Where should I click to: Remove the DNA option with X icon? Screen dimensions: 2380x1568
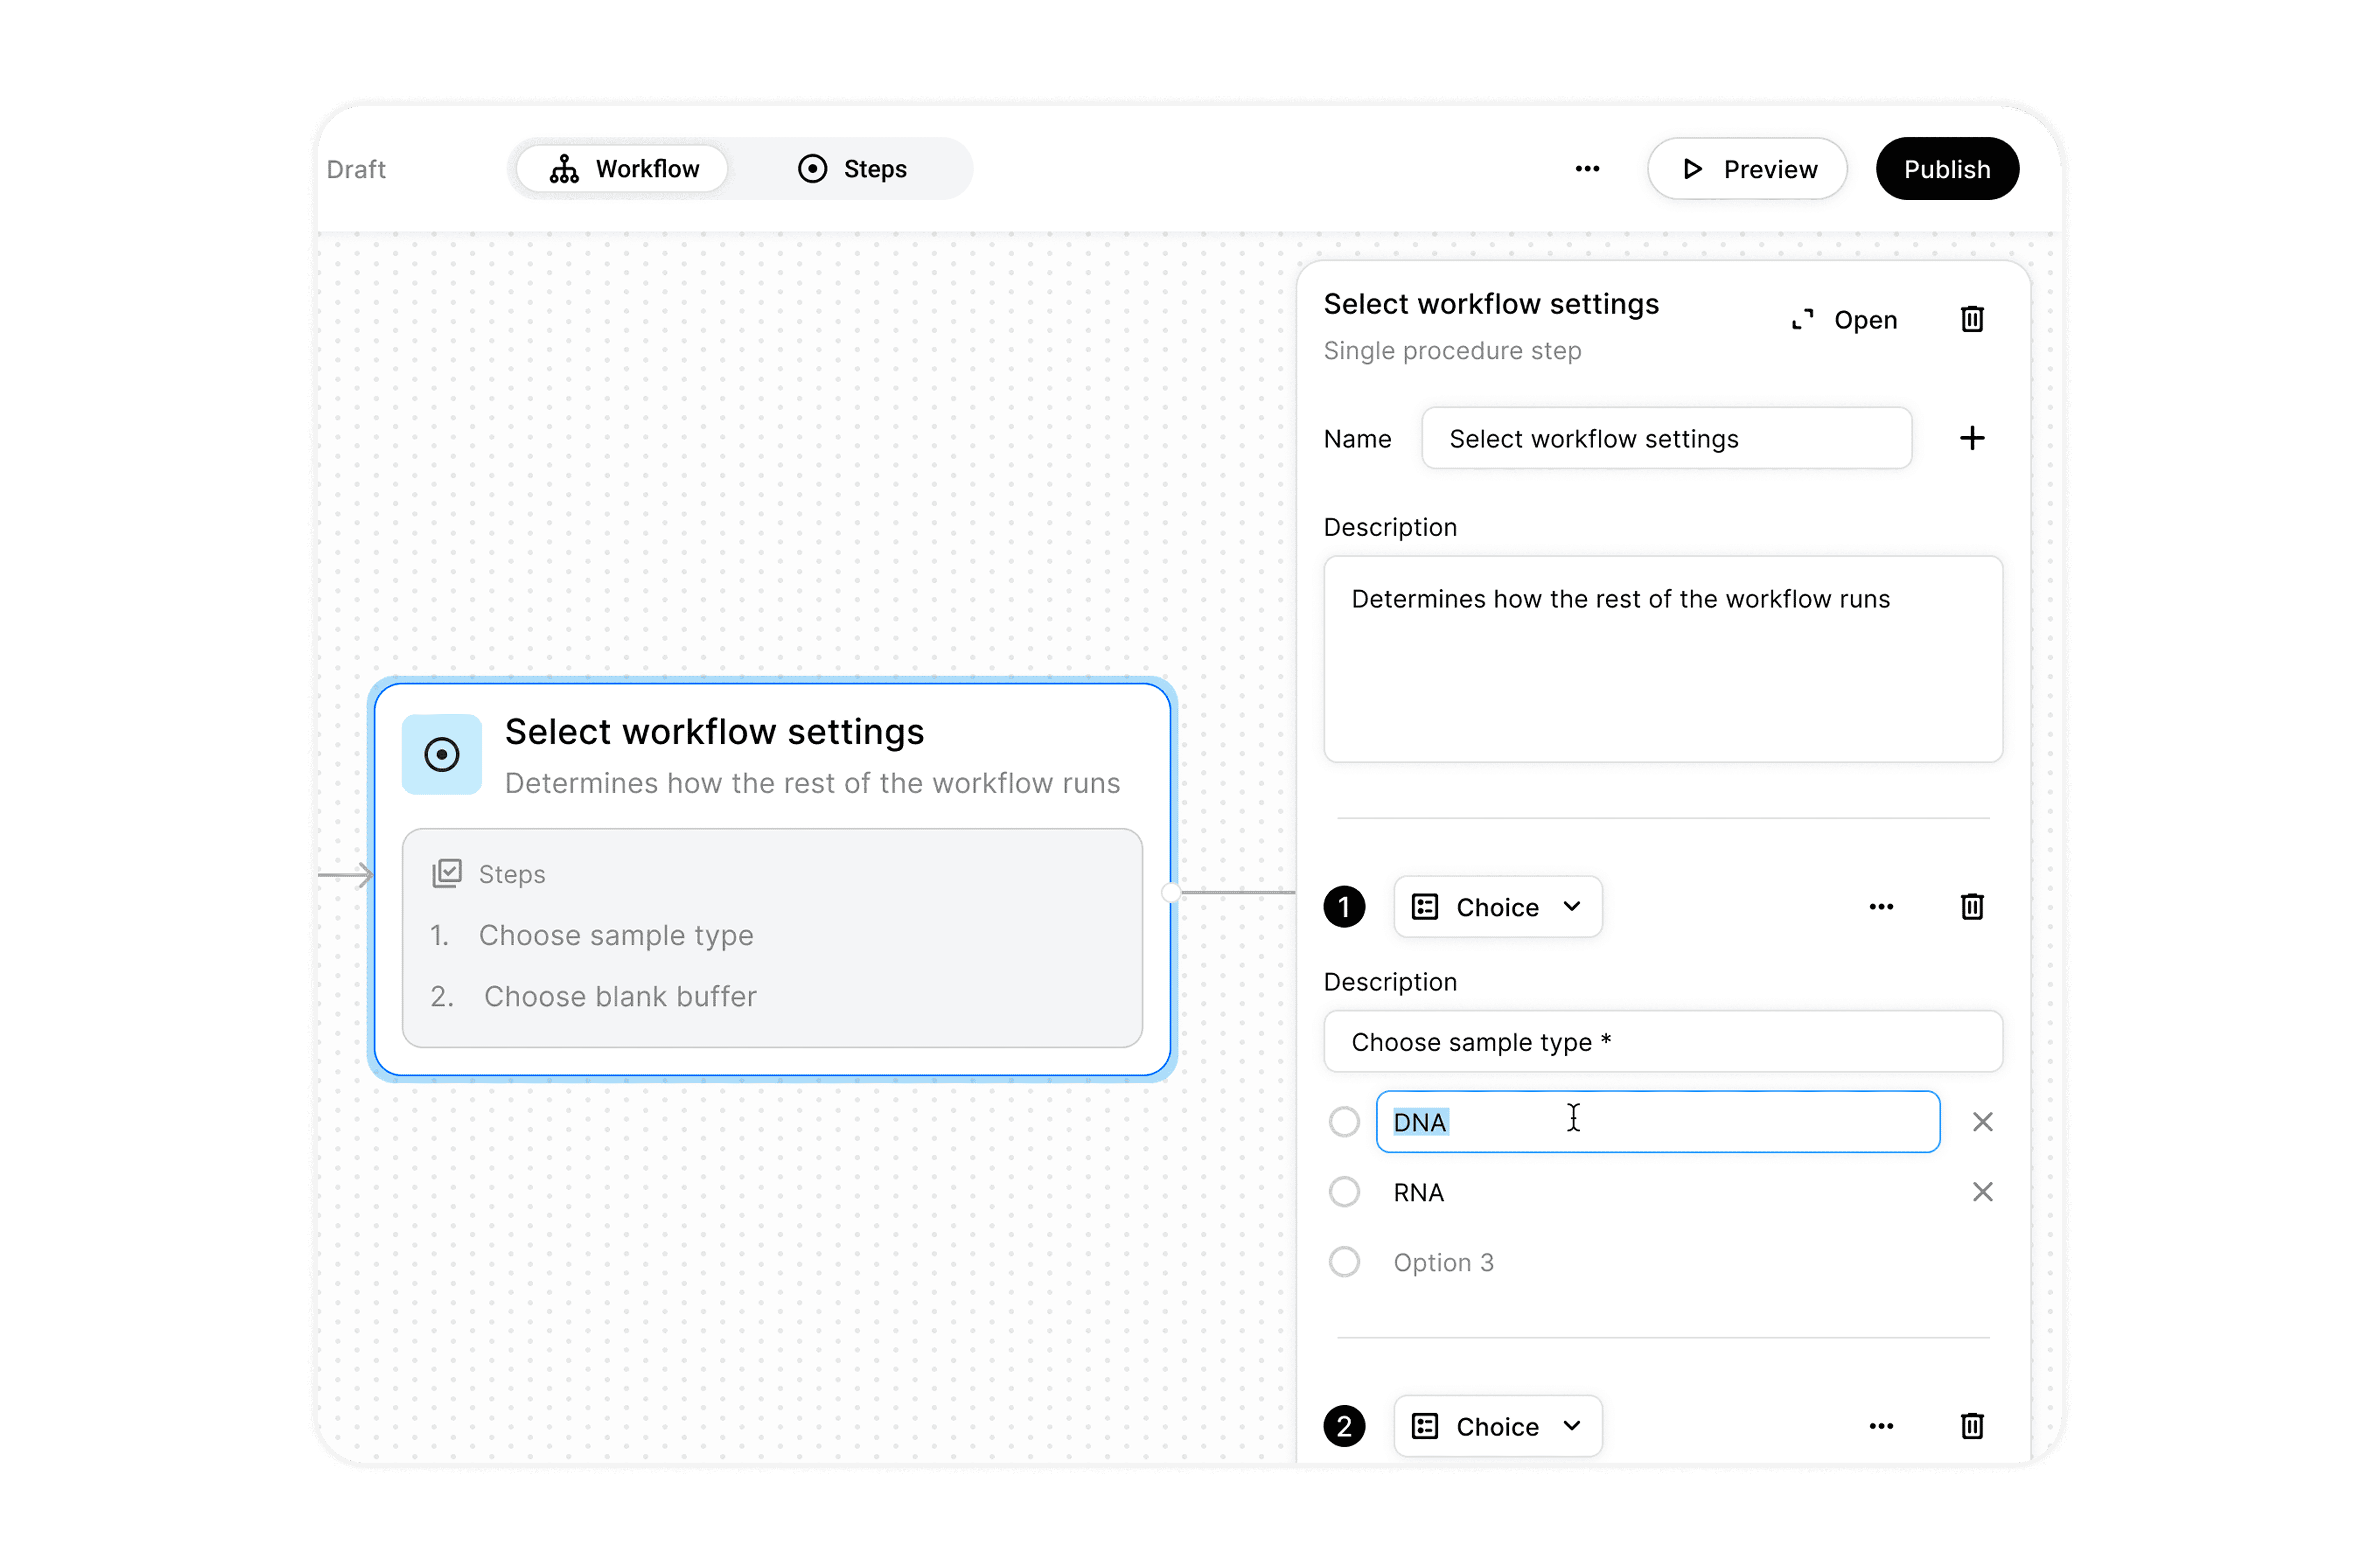pos(1982,1122)
